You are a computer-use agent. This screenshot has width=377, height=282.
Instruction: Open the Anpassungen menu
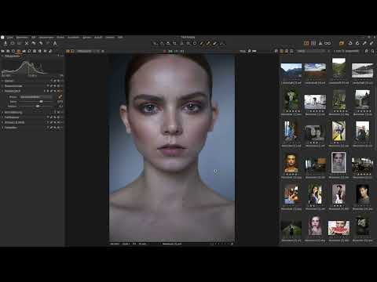(46, 38)
